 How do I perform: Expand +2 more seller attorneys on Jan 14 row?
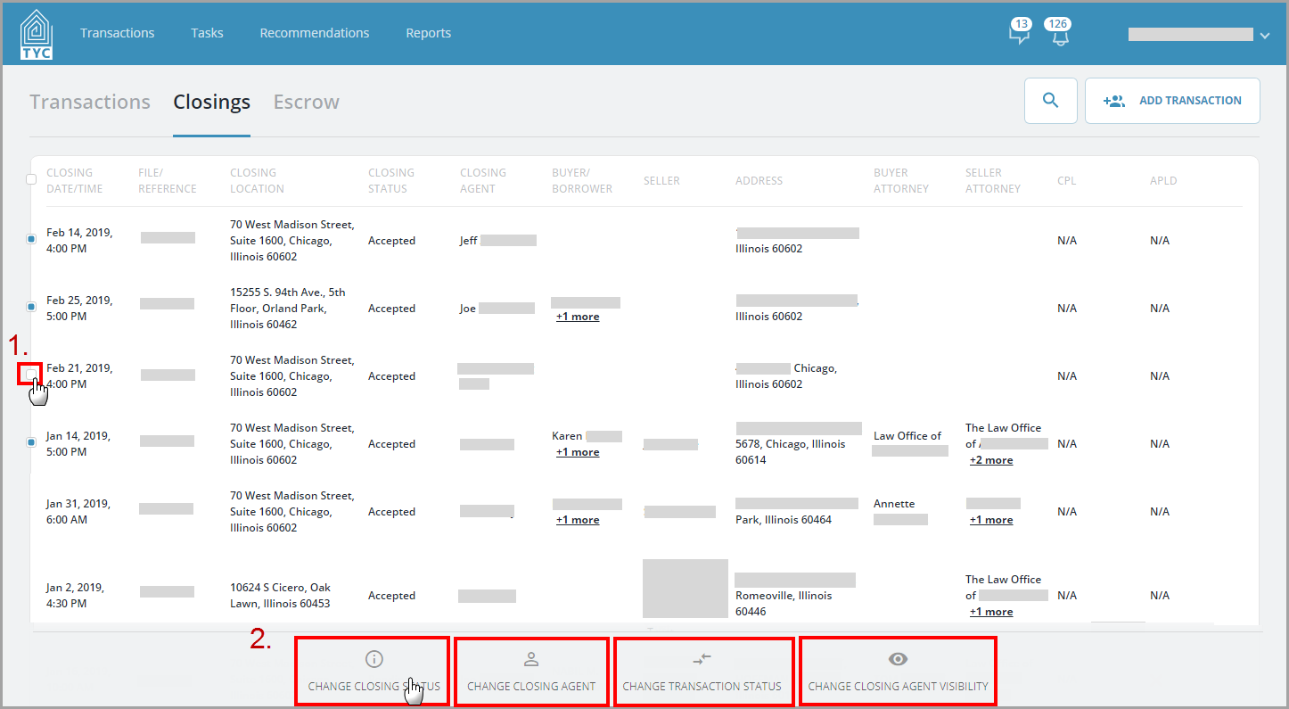[x=991, y=459]
